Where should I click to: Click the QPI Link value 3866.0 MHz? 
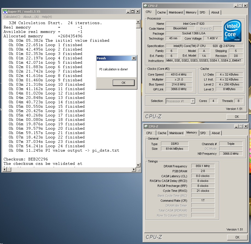tap(179, 89)
